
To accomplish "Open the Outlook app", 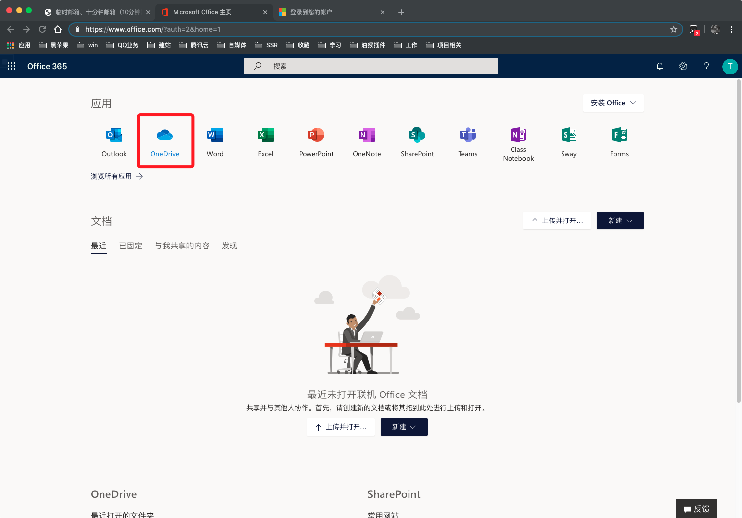I will 114,142.
